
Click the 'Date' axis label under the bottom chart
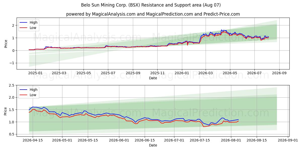tap(153, 145)
